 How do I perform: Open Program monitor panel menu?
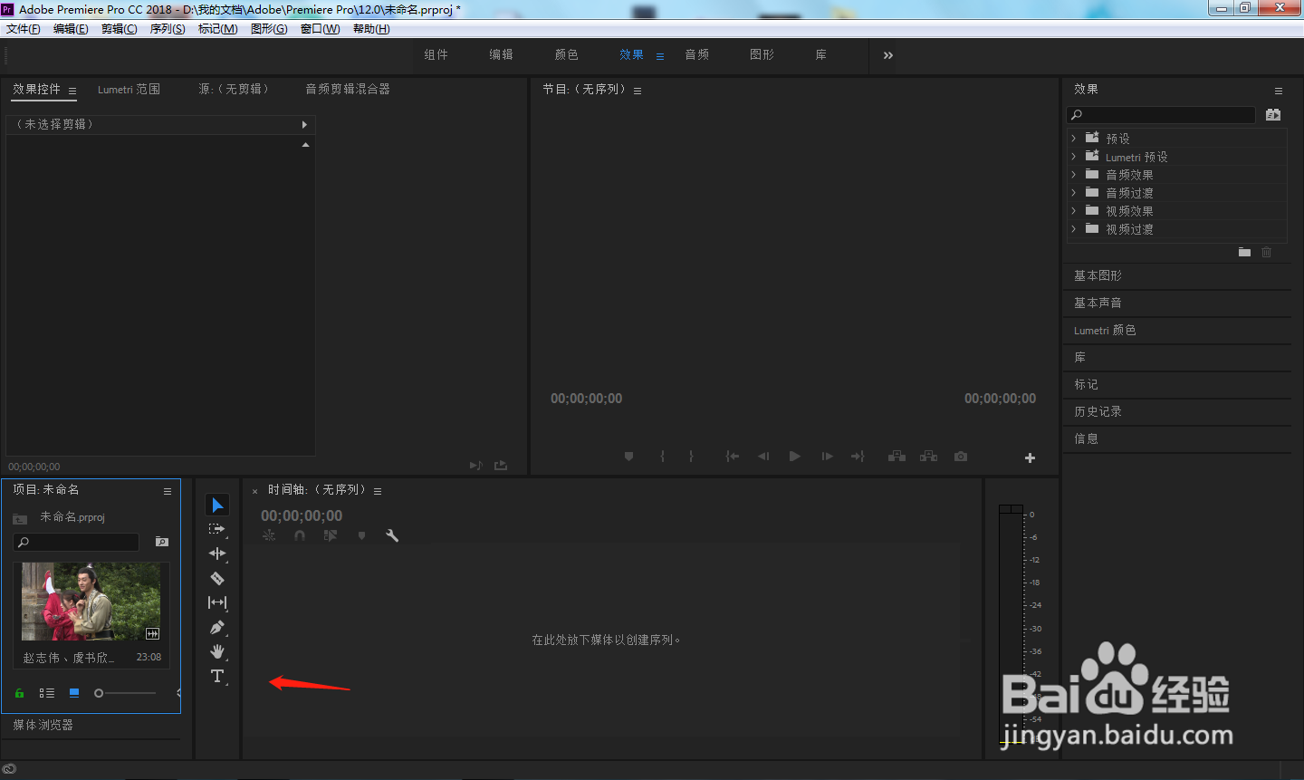tap(638, 91)
